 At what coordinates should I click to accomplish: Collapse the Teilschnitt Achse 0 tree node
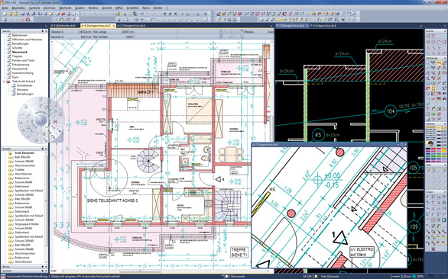pyautogui.click(x=5, y=82)
